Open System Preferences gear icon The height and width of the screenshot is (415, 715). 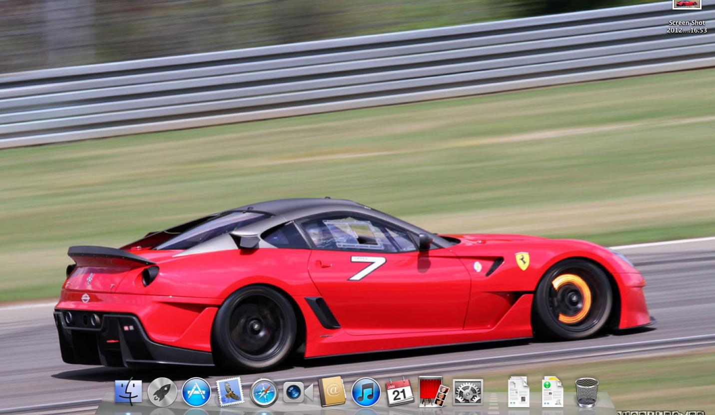point(468,392)
